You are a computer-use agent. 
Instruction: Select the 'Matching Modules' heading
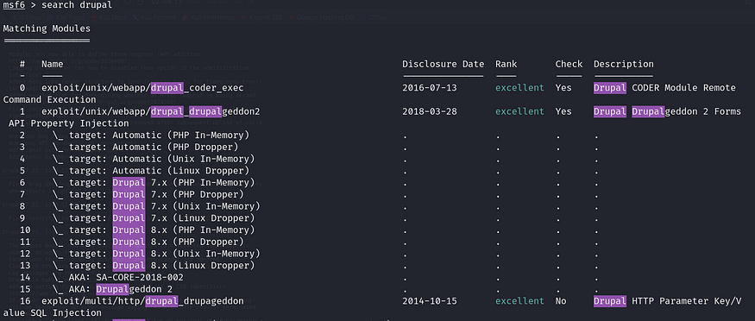coord(47,28)
